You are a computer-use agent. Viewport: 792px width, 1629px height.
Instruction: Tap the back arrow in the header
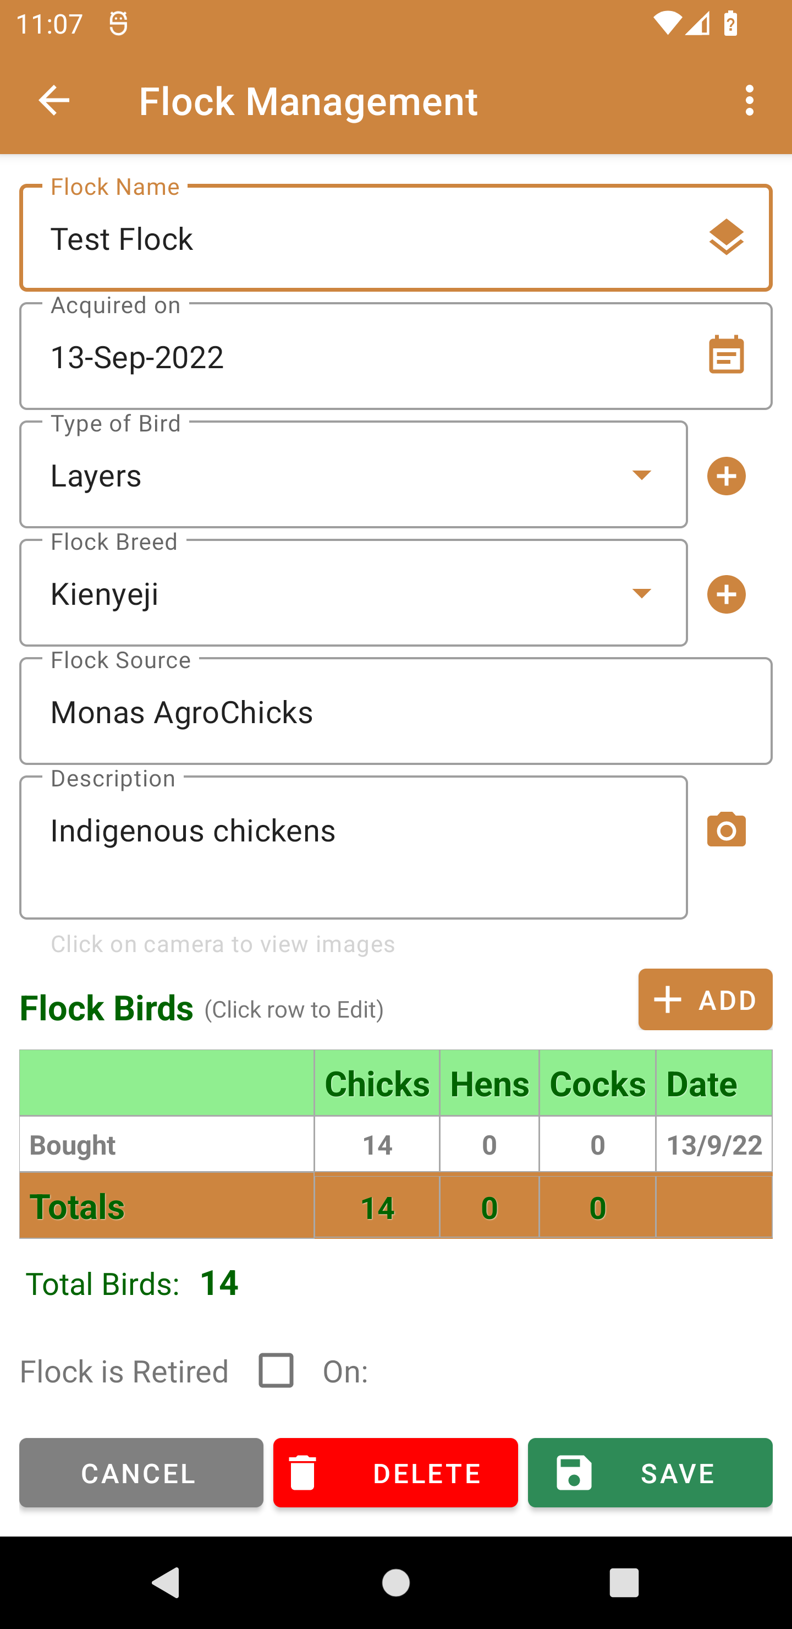pos(54,101)
